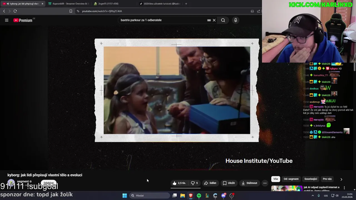Focus the browser address bar URL
Screen dimensions: 356x200
point(102,11)
